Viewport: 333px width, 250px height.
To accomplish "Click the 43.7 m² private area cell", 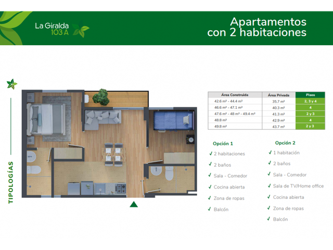I will pyautogui.click(x=279, y=127).
